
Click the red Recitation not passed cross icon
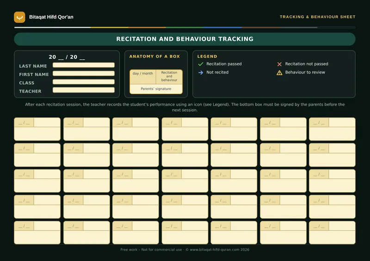click(x=279, y=64)
